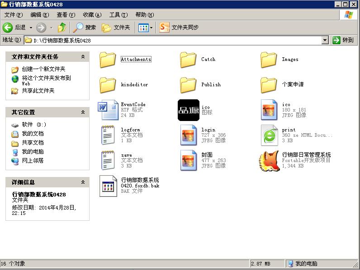The width and height of the screenshot is (360, 270).
Task: Select the kindeditor folder icon
Action: [108, 85]
